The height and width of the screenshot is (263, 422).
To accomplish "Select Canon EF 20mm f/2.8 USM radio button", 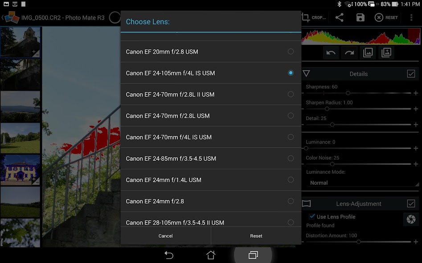I will click(x=291, y=52).
